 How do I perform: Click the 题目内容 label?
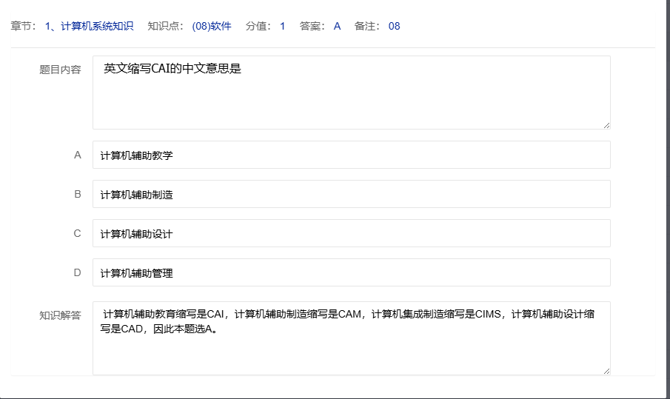pos(60,70)
